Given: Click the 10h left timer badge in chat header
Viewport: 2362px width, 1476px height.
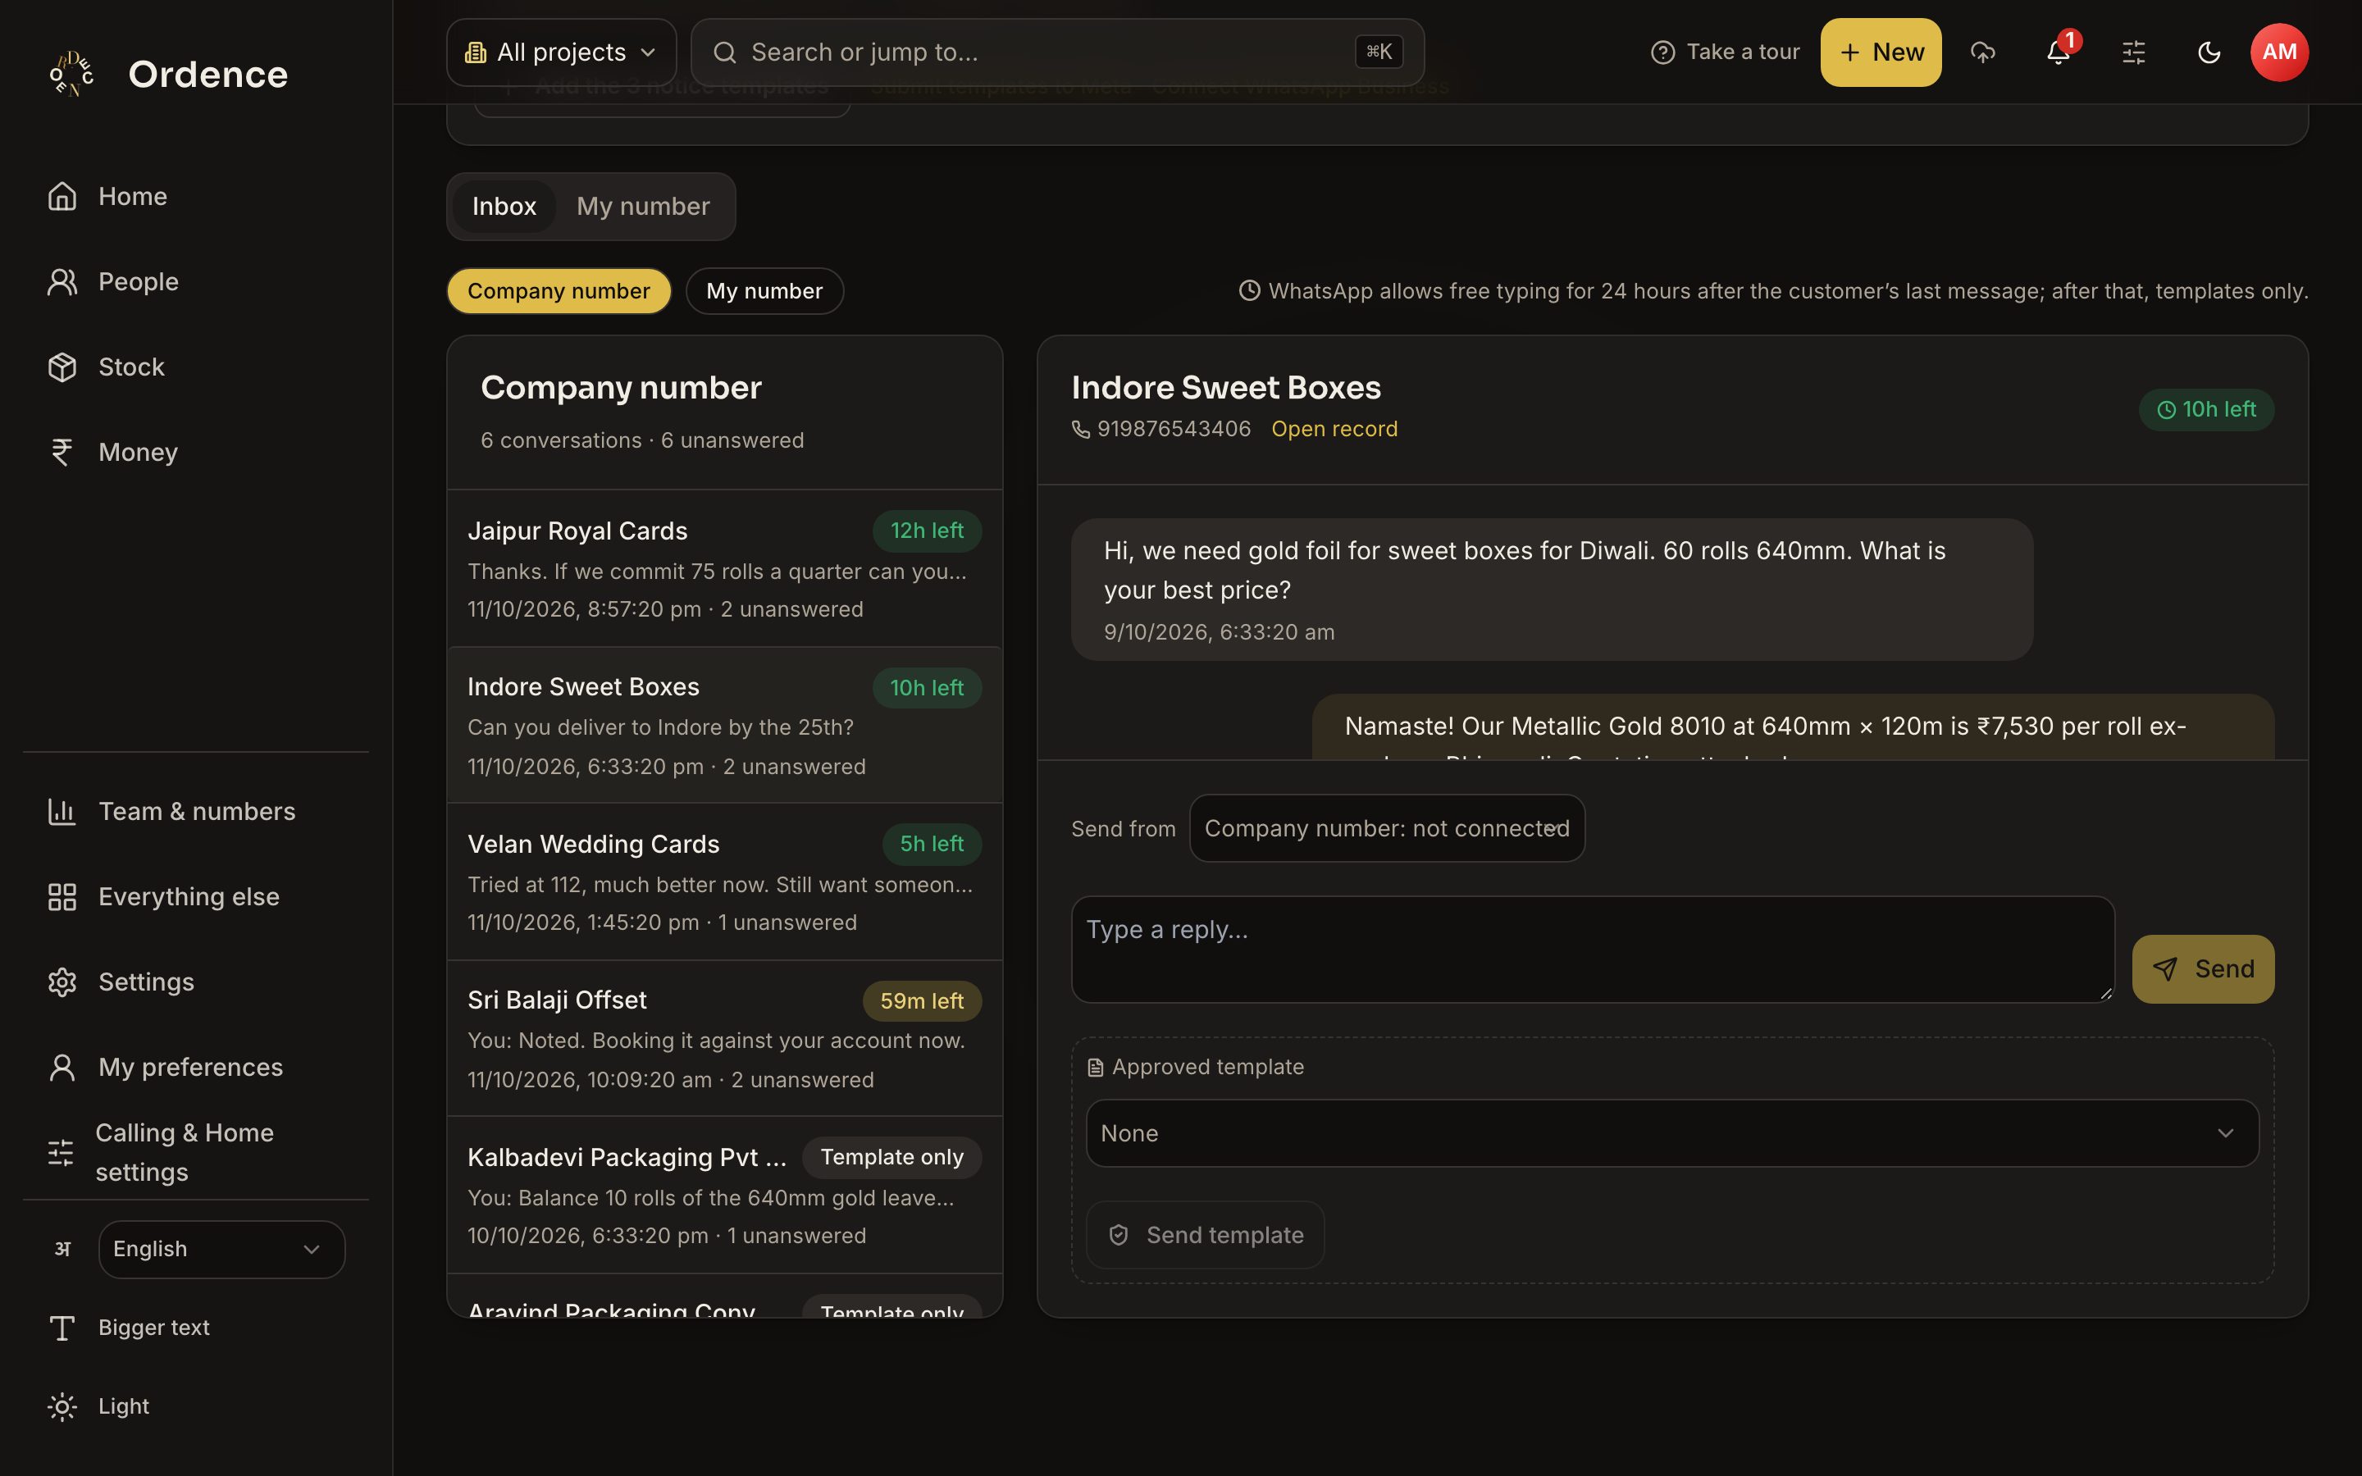Looking at the screenshot, I should (2206, 410).
